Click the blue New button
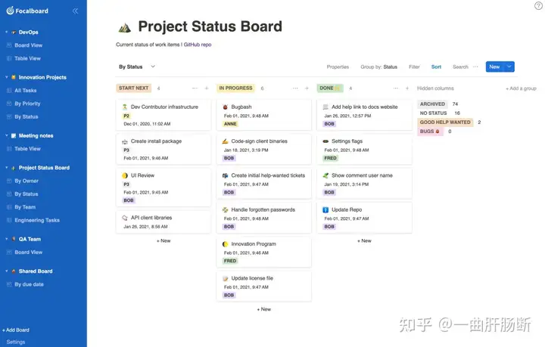 (x=494, y=67)
